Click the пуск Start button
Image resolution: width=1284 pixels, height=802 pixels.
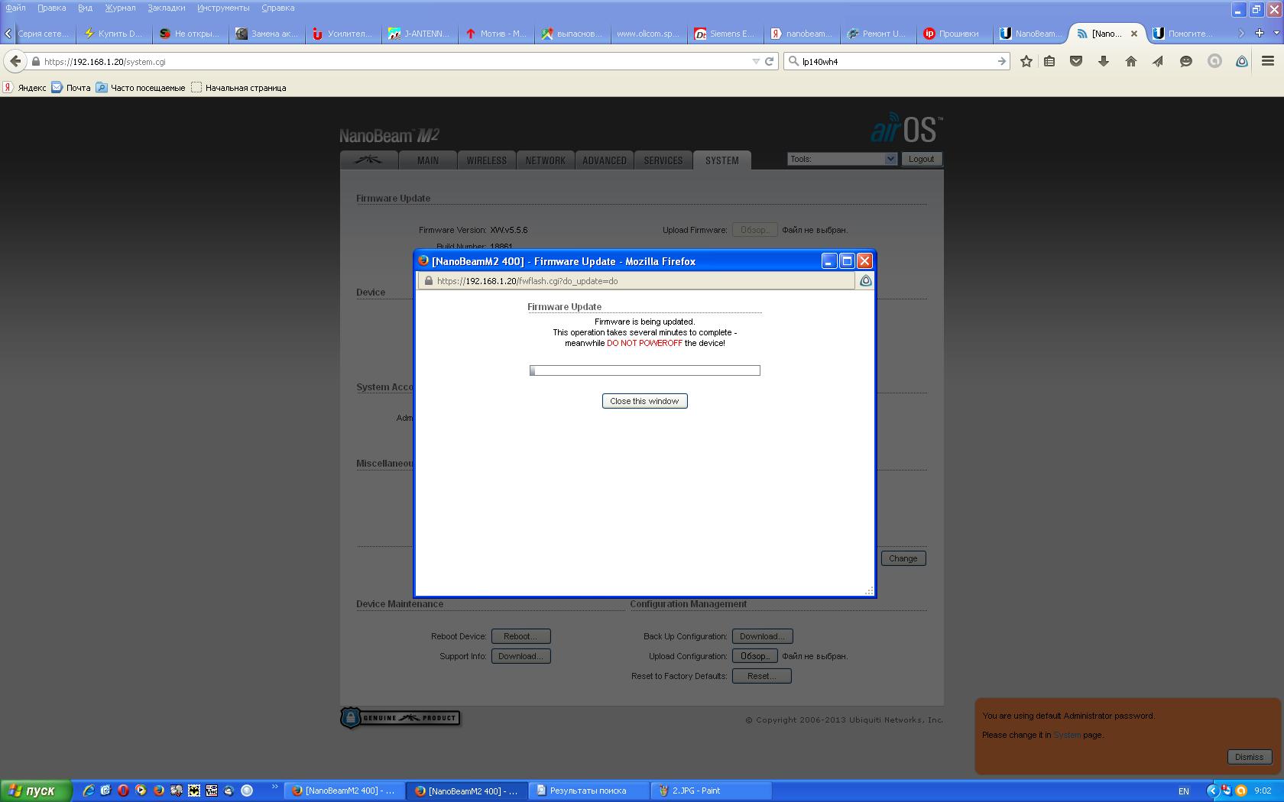click(x=36, y=791)
